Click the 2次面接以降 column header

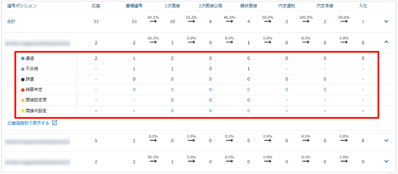[x=210, y=6]
